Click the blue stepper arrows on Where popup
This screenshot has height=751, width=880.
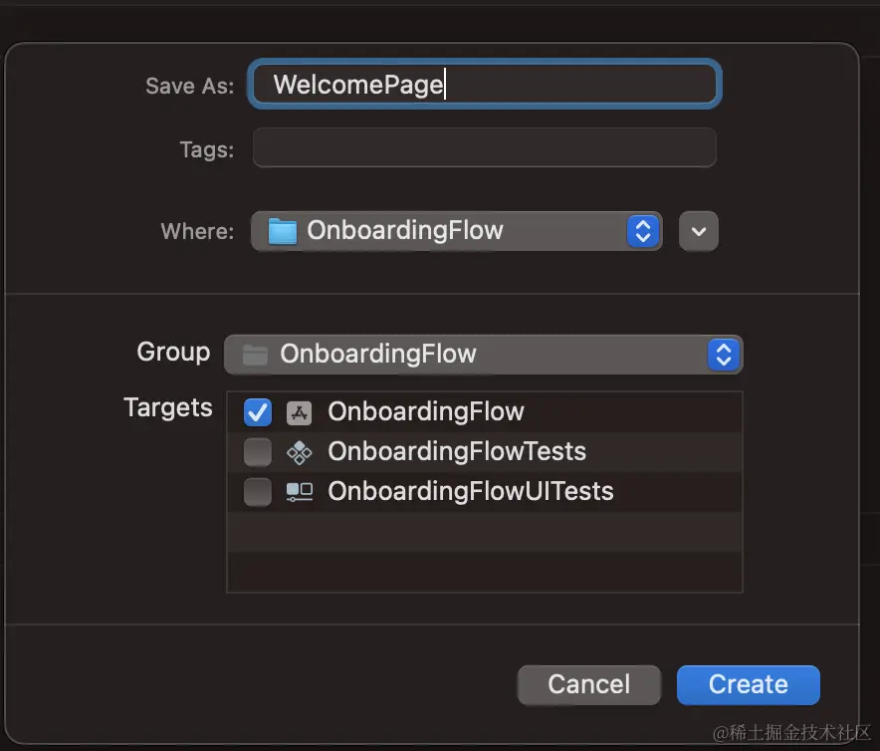click(x=643, y=231)
